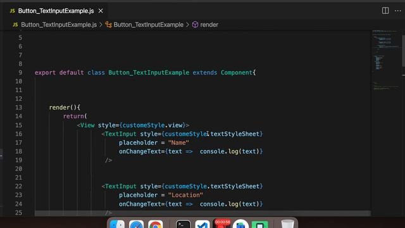Click 'TextInput' on line 16
Image resolution: width=405 pixels, height=228 pixels.
tap(121, 134)
